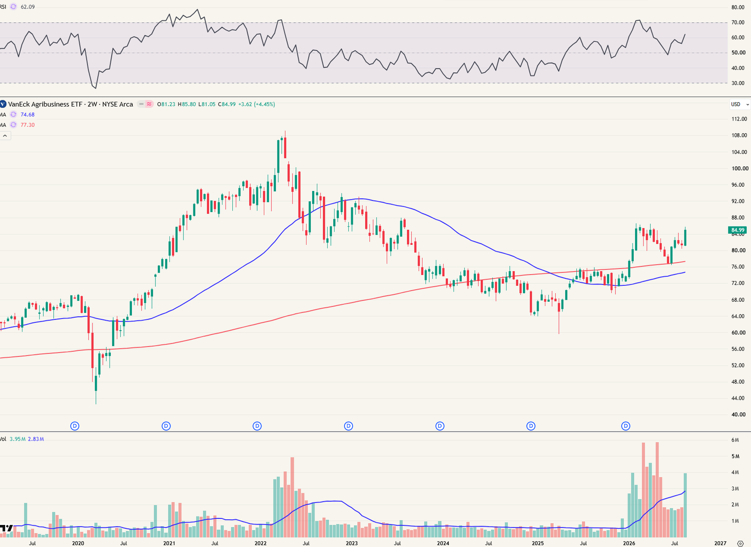Click the dividend marker near 2026
The width and height of the screenshot is (751, 547).
[x=626, y=426]
